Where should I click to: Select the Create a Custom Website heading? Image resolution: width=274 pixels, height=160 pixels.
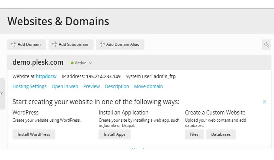[215, 112]
